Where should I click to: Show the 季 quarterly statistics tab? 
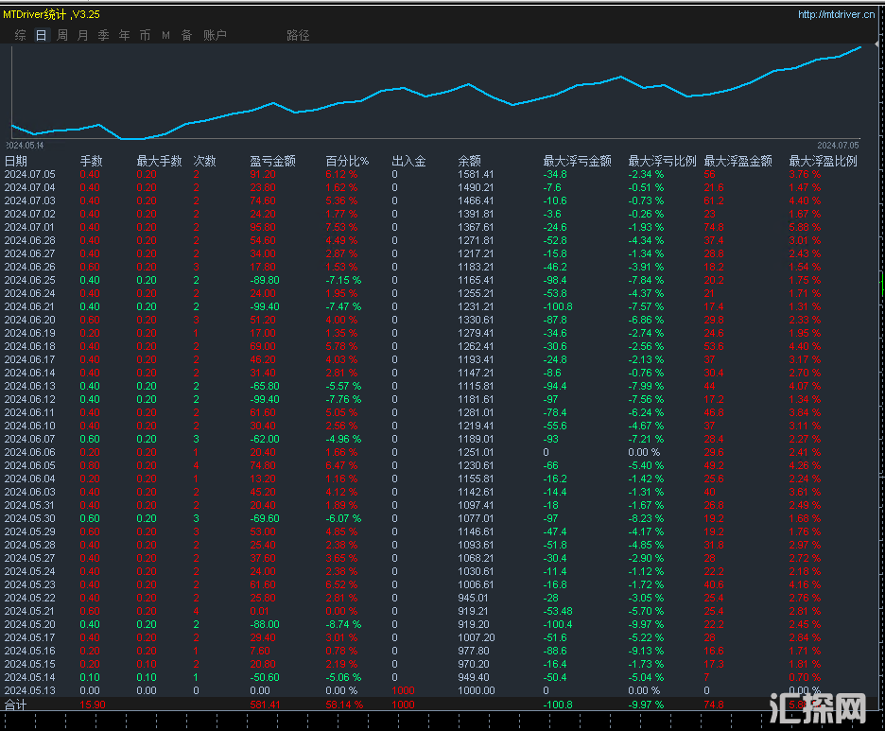(104, 35)
